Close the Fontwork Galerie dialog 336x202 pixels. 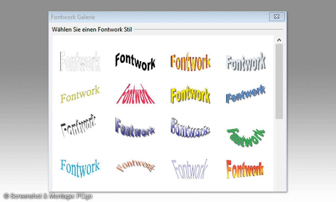pos(277,17)
